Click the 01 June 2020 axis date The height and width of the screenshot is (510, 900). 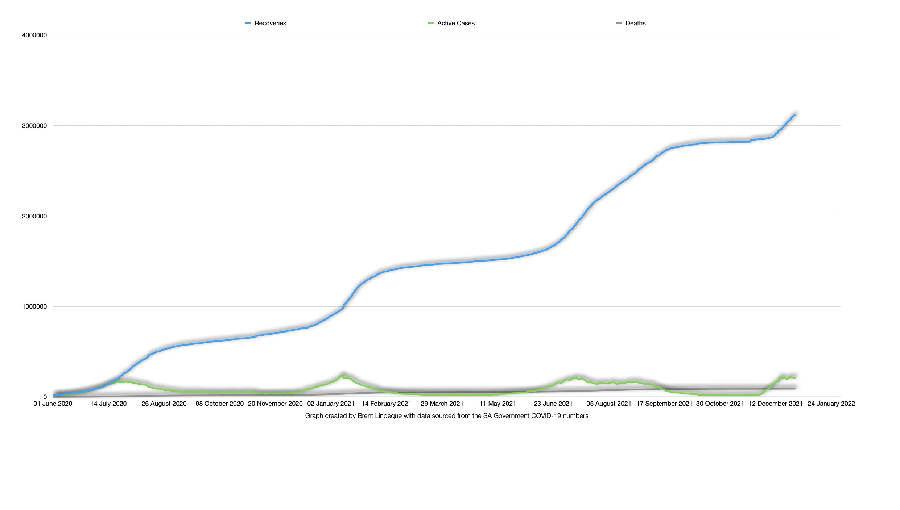click(x=53, y=404)
